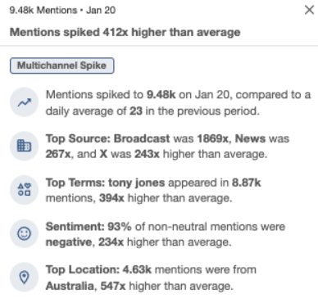
Task: Click the Sentiment smiley face icon
Action: [x=25, y=233]
